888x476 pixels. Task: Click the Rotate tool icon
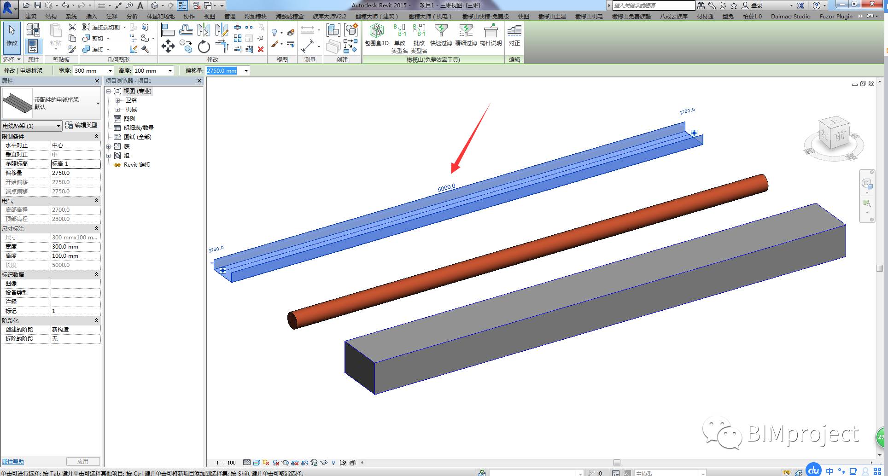pos(204,46)
